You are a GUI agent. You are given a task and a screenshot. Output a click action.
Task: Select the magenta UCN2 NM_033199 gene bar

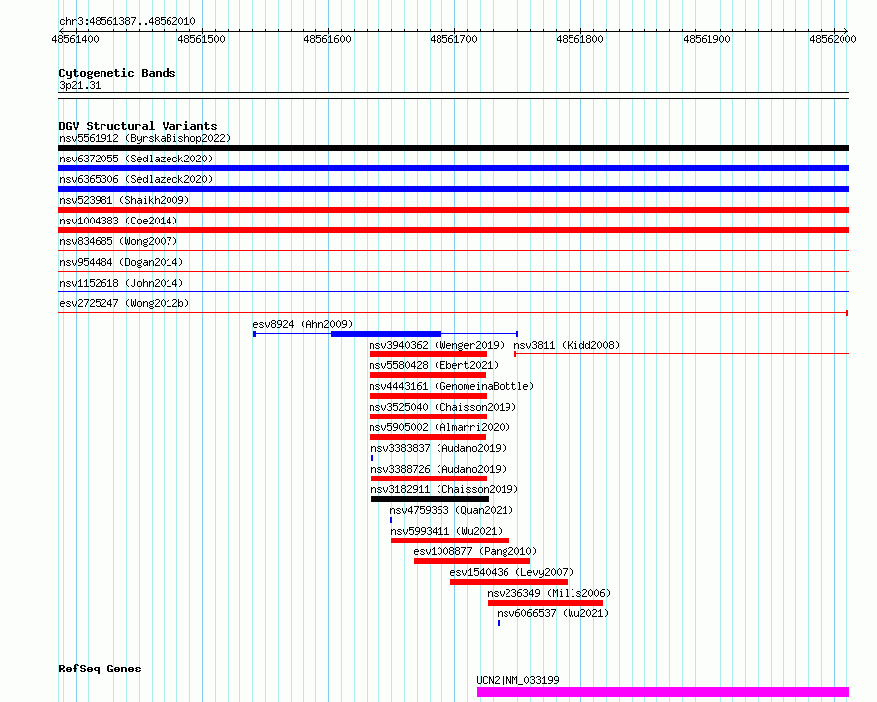[662, 692]
